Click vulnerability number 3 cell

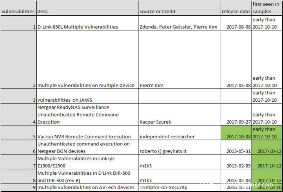(18, 96)
